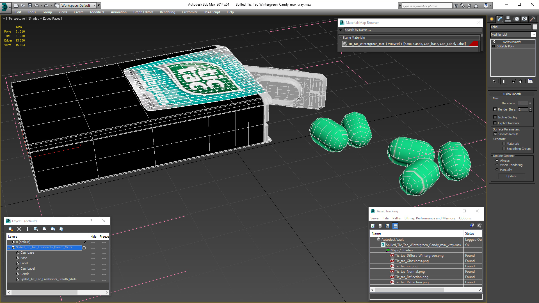Click Refresh icon in Asset Tracking toolbar
The image size is (539, 303).
coord(373,226)
